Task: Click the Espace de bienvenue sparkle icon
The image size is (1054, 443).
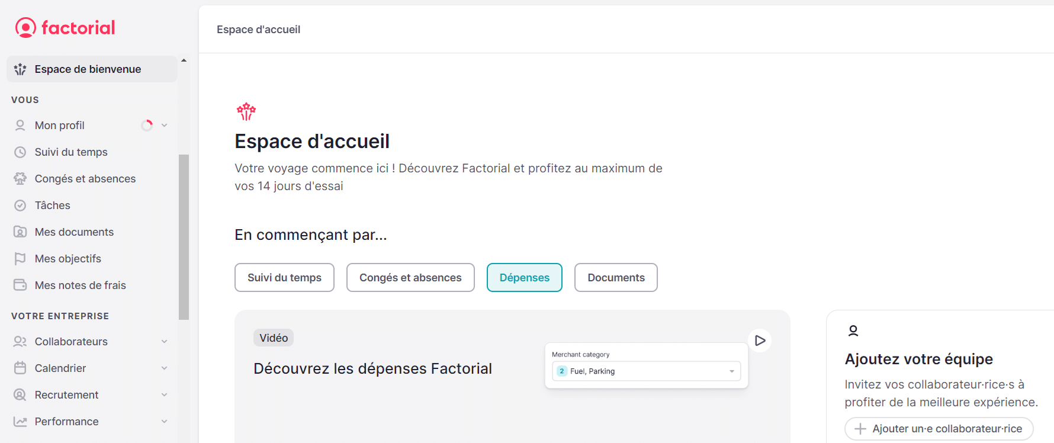Action: pos(20,69)
